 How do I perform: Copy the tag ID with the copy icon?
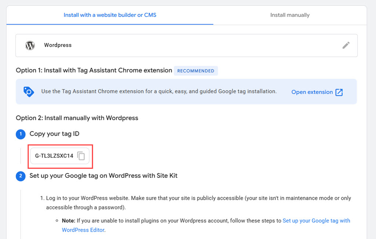(81, 156)
